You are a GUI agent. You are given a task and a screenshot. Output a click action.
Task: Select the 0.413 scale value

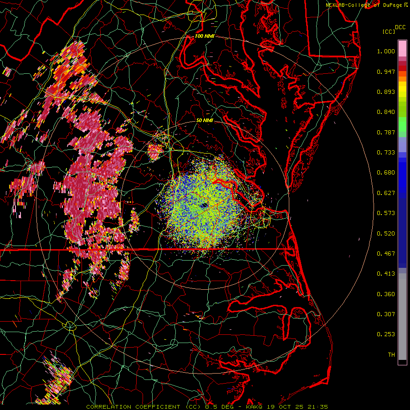[x=386, y=274]
